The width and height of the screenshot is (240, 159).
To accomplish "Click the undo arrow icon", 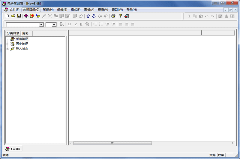I will 207,16.
